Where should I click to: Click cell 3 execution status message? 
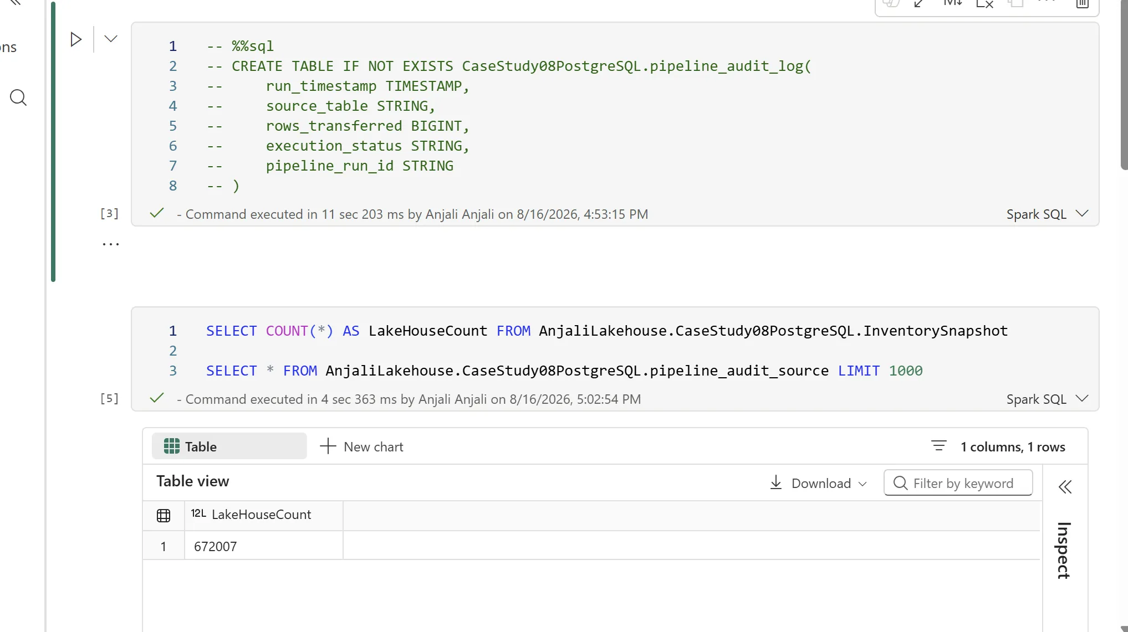tap(412, 214)
